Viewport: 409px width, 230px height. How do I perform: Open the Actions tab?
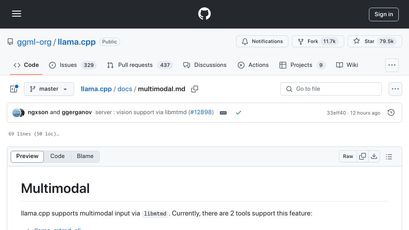pos(253,65)
